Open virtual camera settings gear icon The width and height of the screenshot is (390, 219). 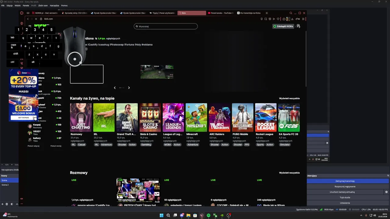click(x=386, y=192)
